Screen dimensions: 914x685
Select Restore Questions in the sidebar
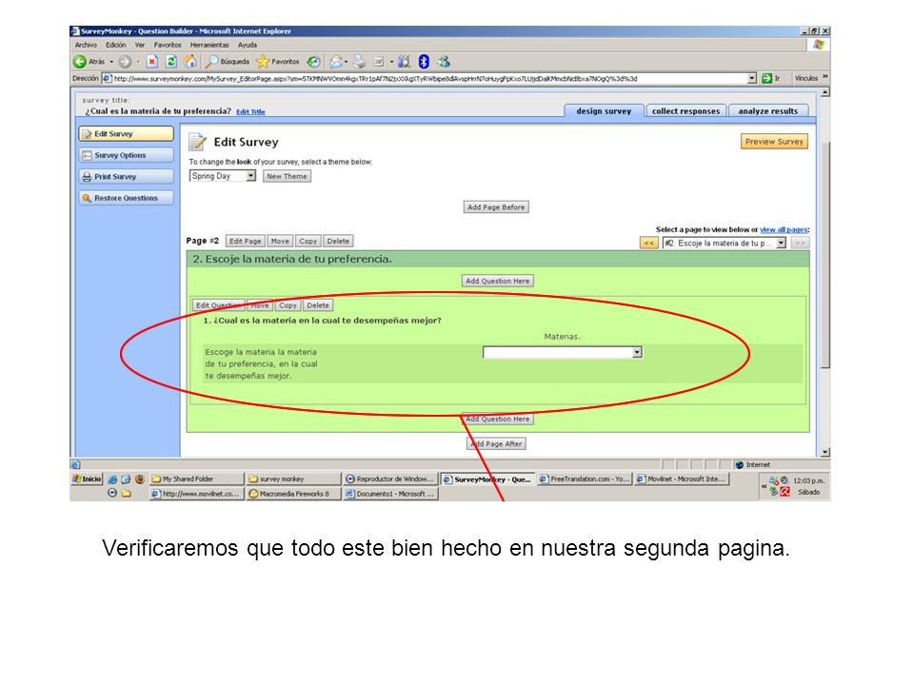[x=126, y=198]
